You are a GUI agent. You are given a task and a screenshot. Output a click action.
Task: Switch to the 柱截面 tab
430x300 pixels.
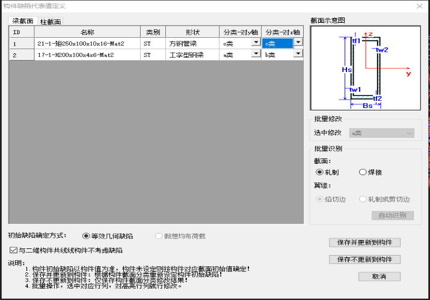(51, 22)
